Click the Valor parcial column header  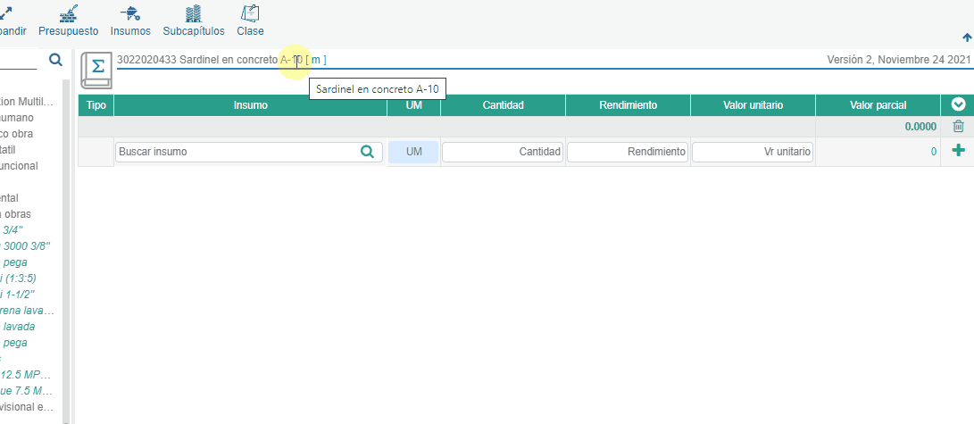(x=878, y=105)
